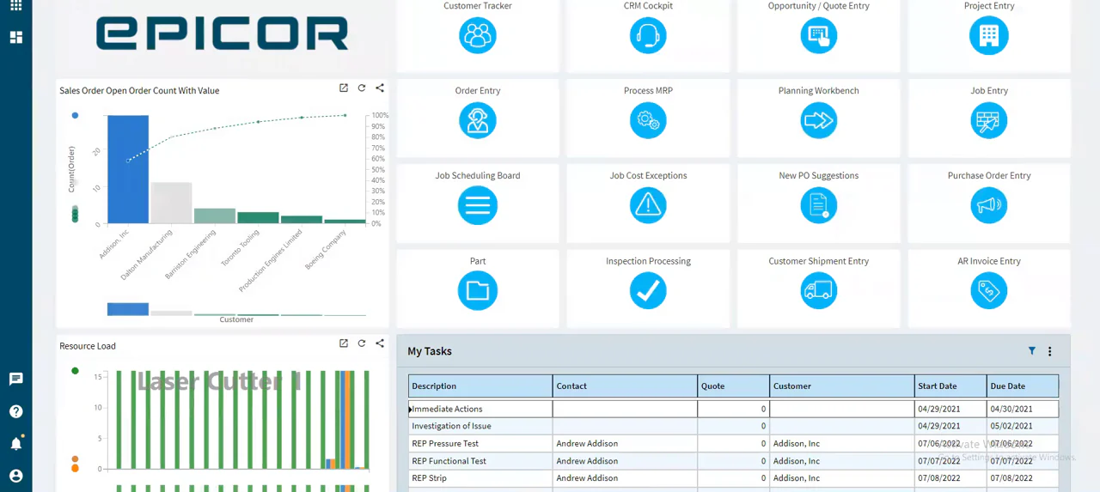
Task: Select the 'REP Functional Test' task row
Action: pyautogui.click(x=733, y=461)
